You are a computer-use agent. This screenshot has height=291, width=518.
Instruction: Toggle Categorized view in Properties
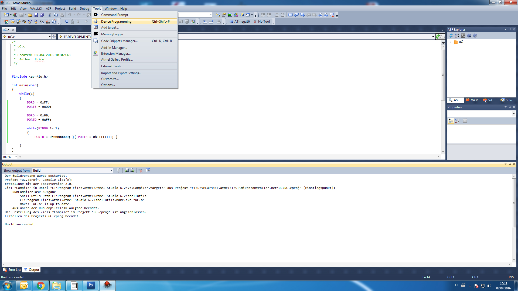tap(451, 121)
